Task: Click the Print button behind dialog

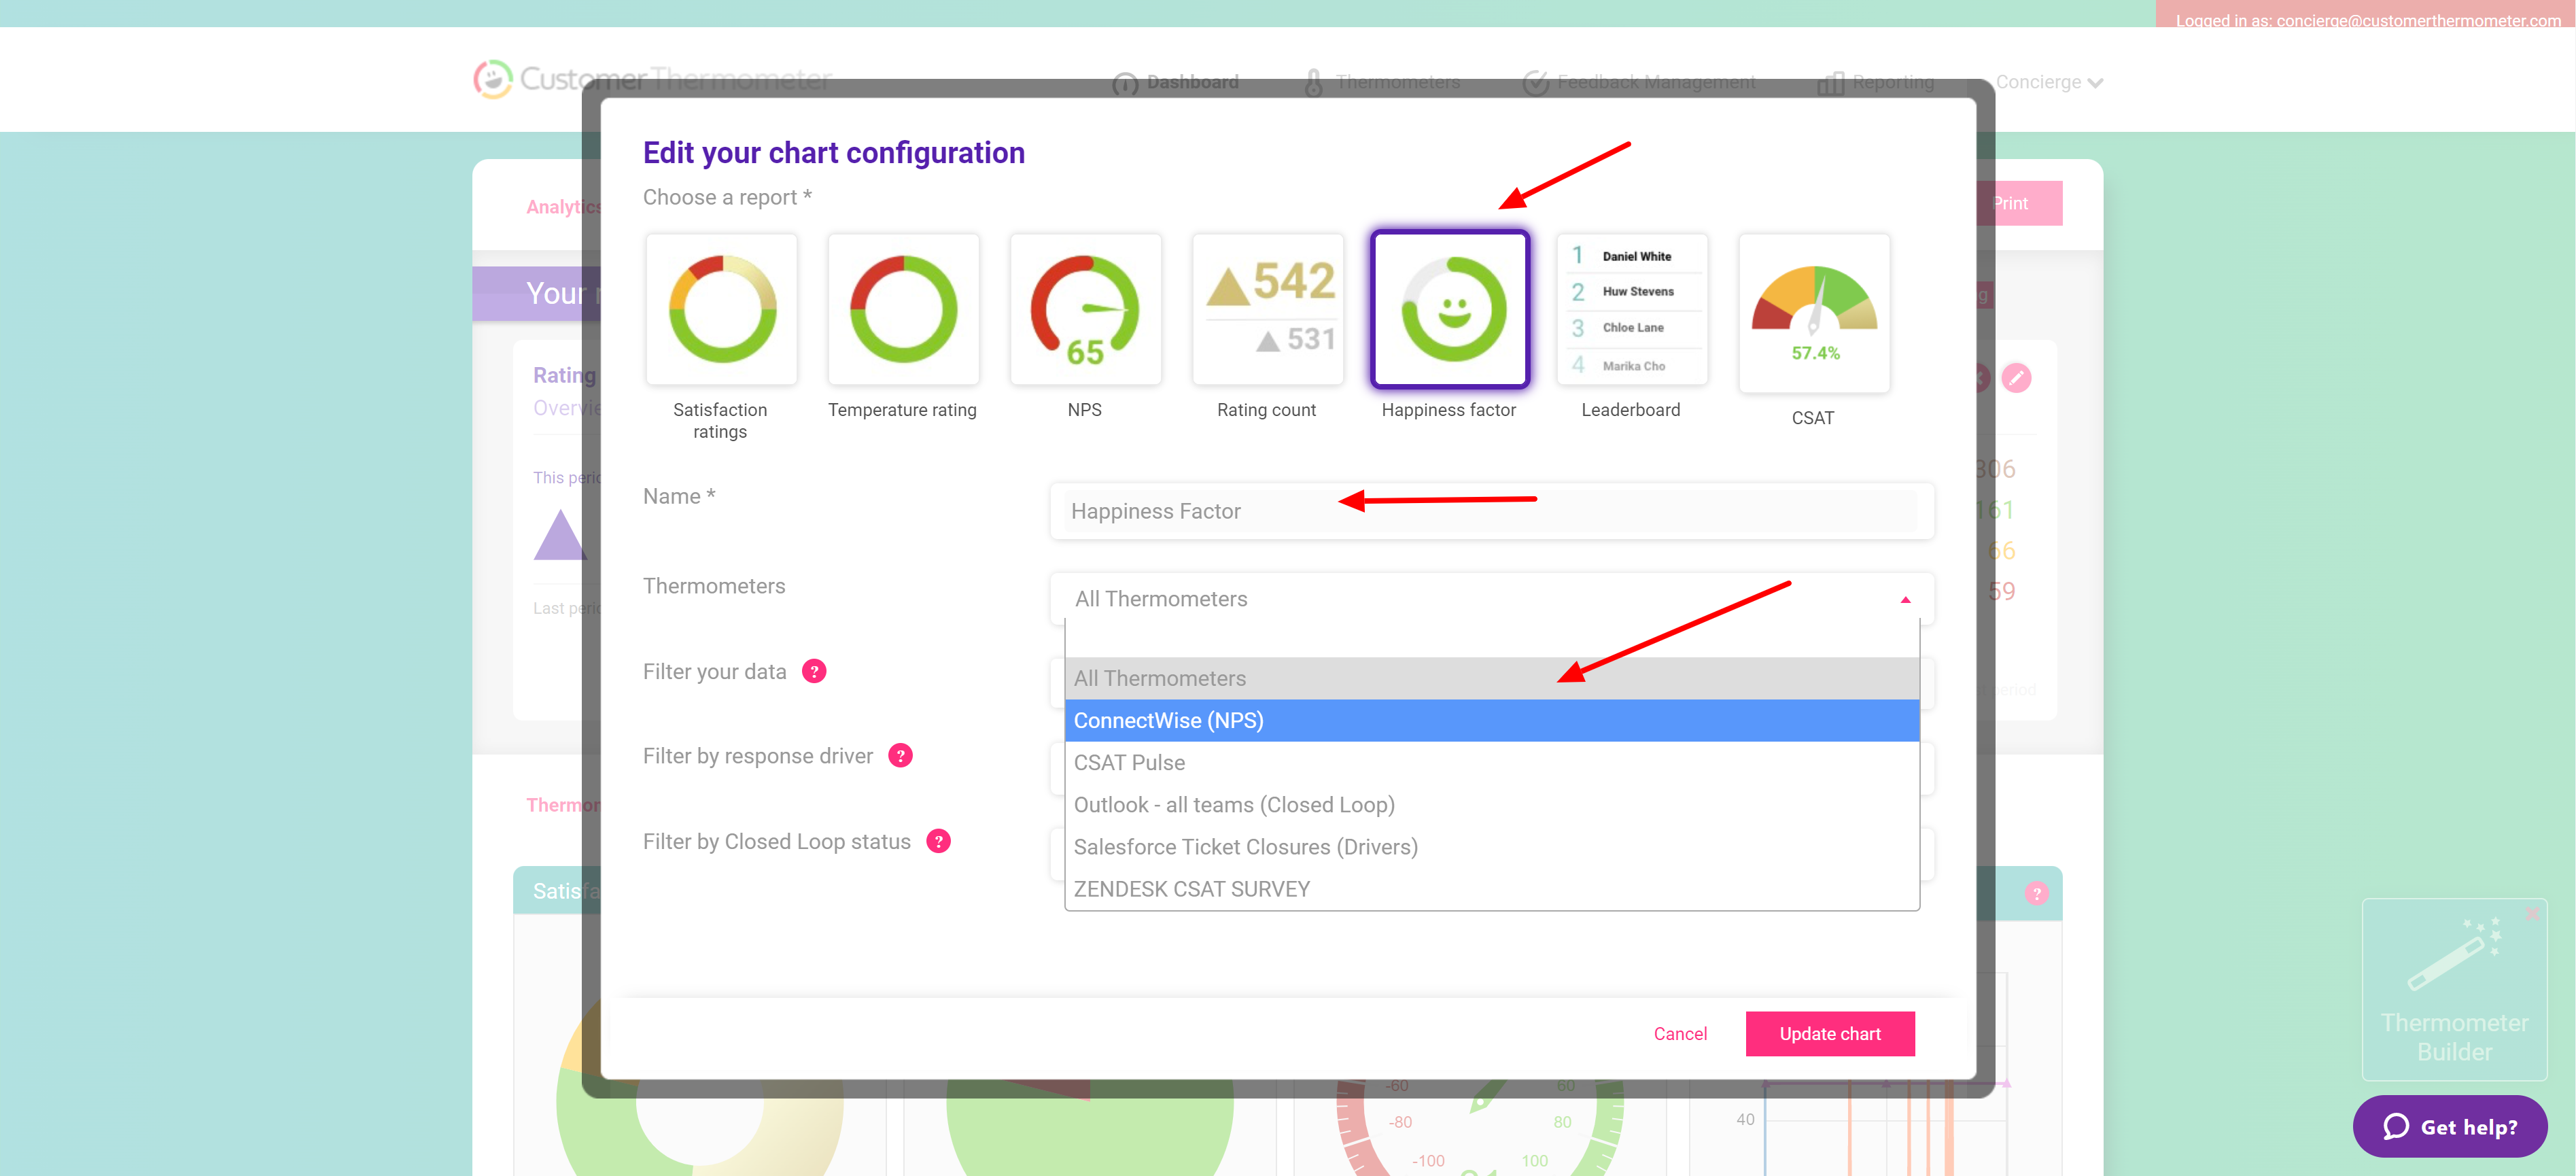Action: 2019,203
